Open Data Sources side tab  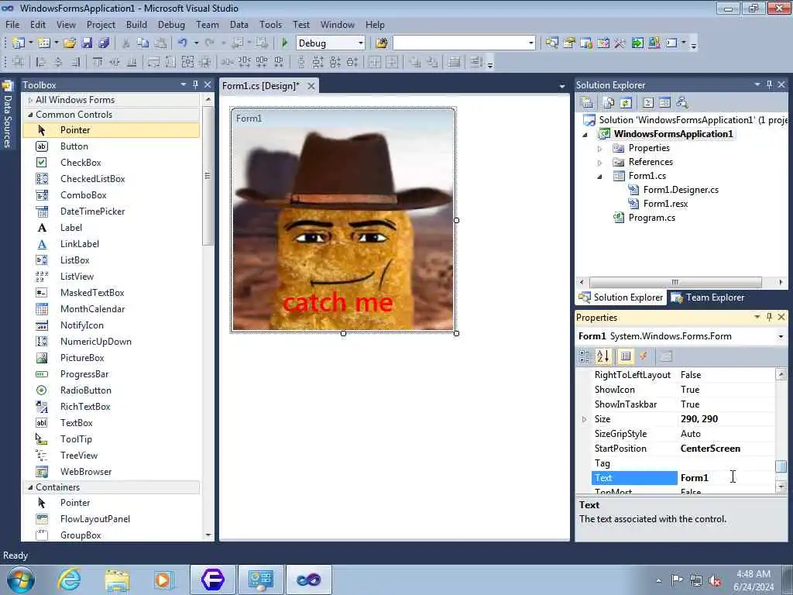[8, 115]
